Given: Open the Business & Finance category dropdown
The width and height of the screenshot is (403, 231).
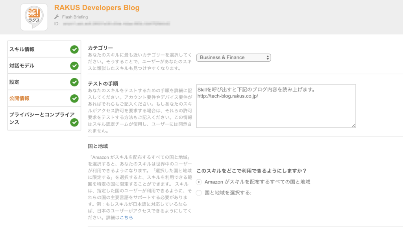Looking at the screenshot, I should point(234,57).
